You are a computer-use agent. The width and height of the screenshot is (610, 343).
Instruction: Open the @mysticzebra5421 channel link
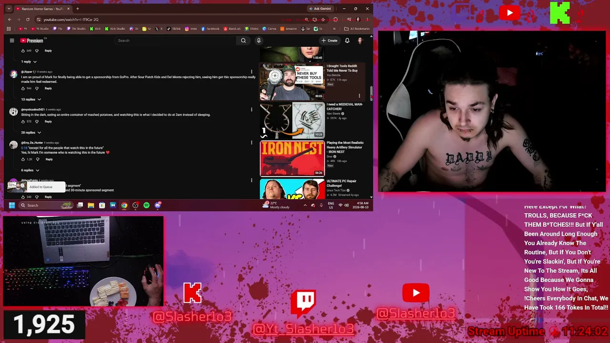click(33, 110)
